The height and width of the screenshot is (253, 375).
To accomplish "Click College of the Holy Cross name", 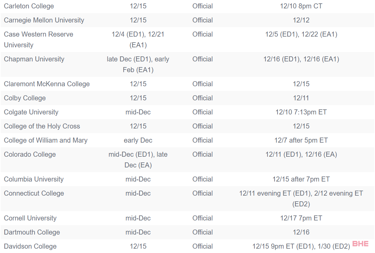I will coord(42,126).
